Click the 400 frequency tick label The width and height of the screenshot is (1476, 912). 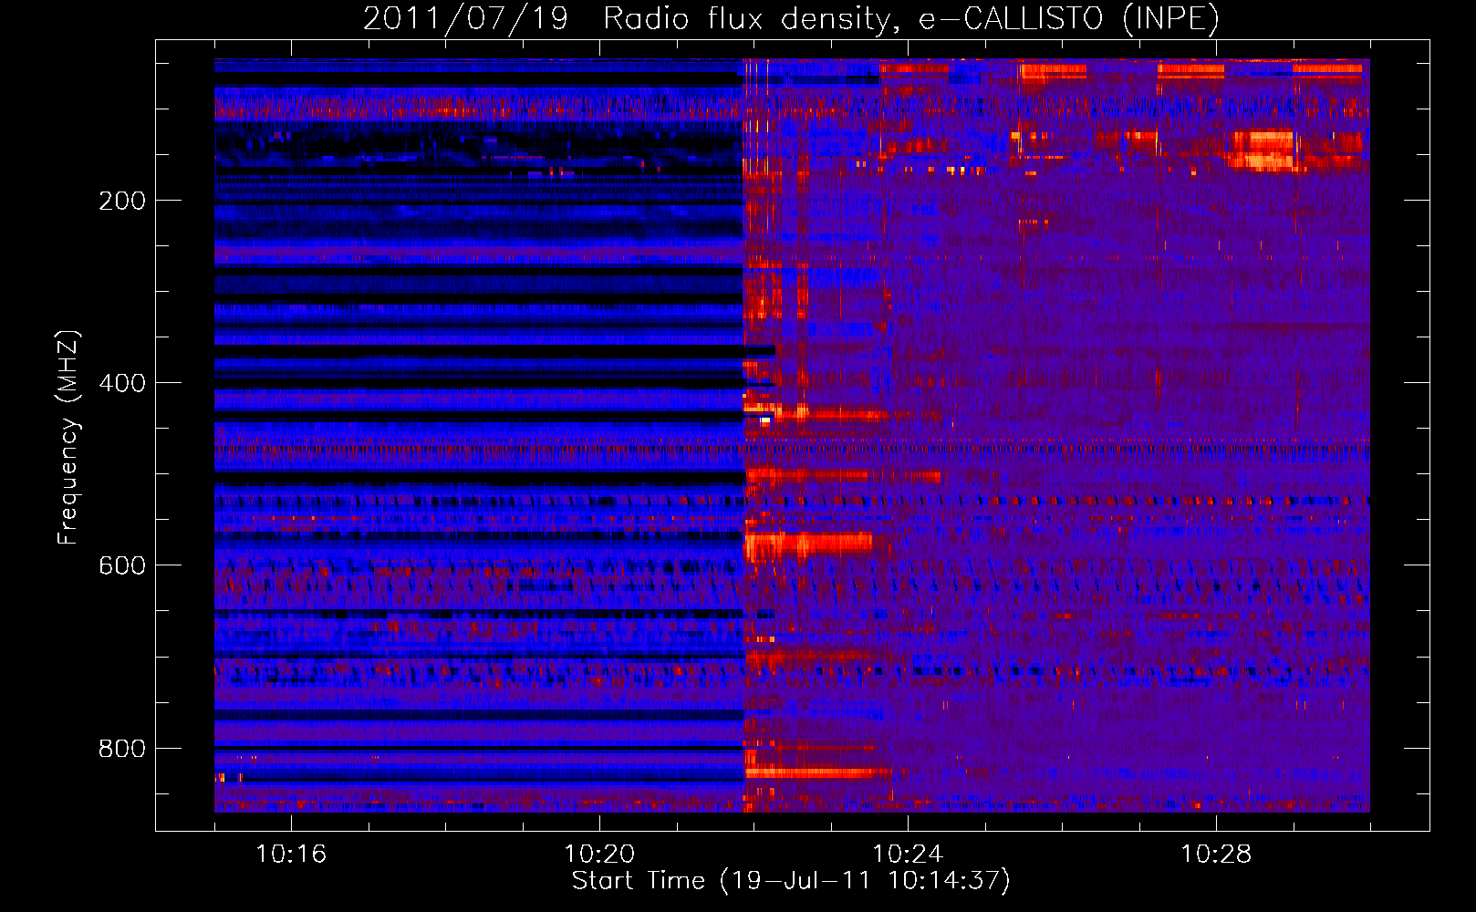point(122,383)
